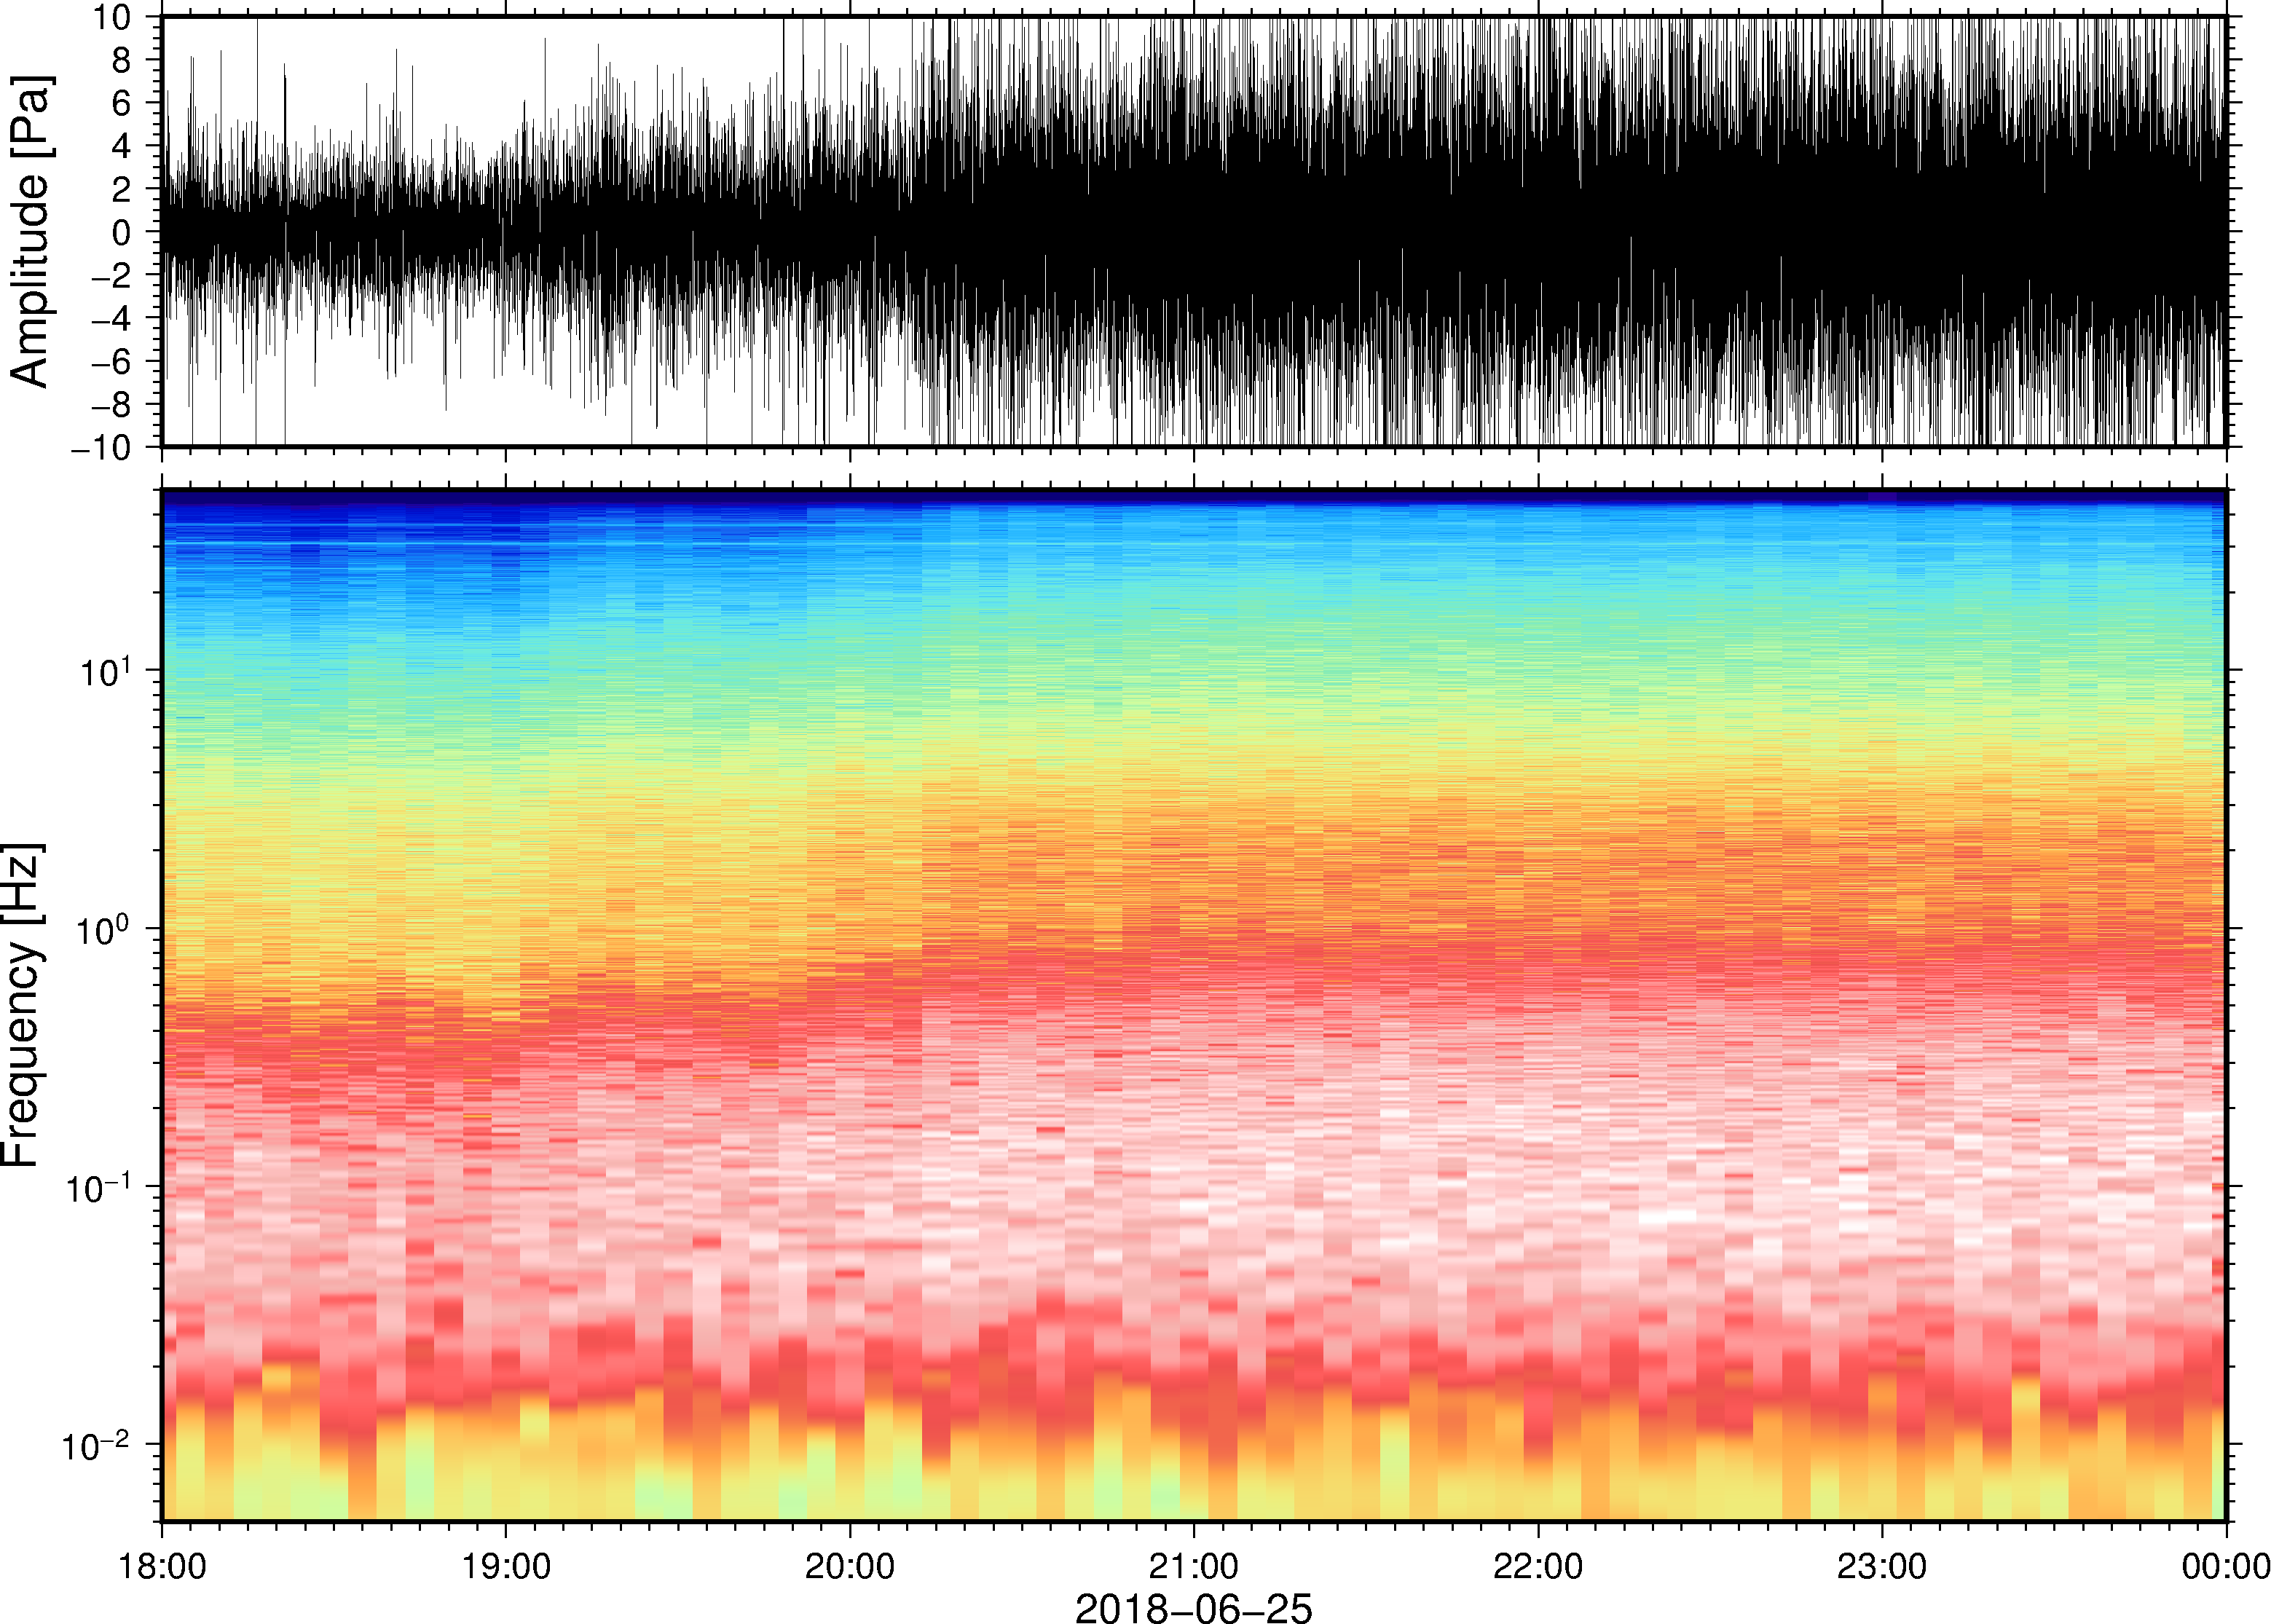
Task: Click the amplitude tick label "−8"
Action: [x=111, y=404]
